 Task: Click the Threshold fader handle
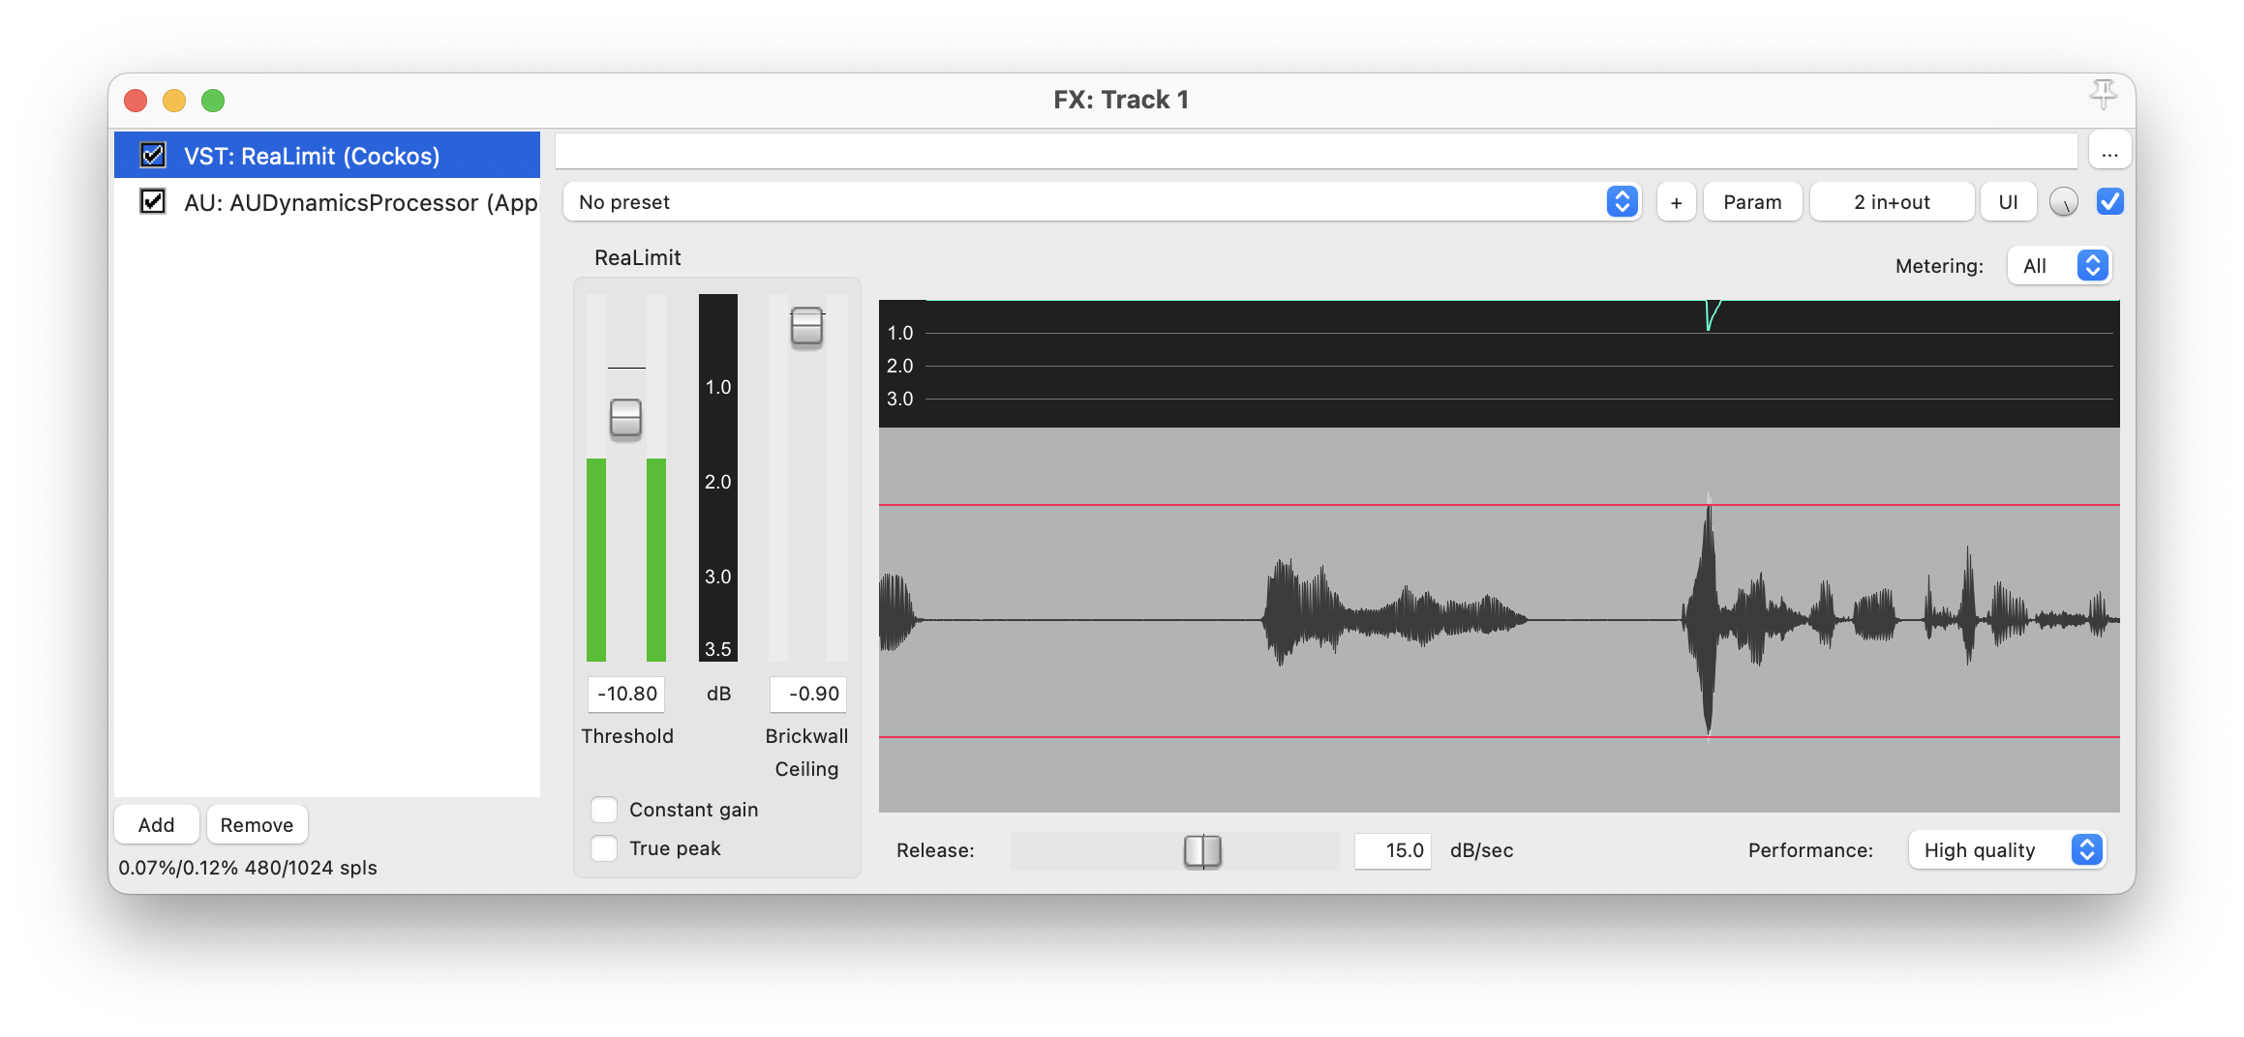point(625,418)
